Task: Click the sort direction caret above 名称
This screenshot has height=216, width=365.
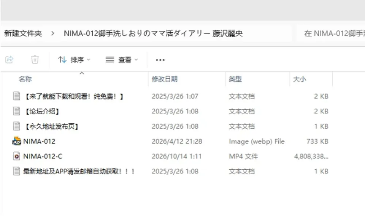Action: point(82,73)
